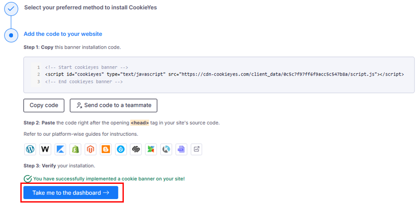The height and width of the screenshot is (204, 416).
Task: Click the blue angular logo platform icon
Action: tap(60, 149)
